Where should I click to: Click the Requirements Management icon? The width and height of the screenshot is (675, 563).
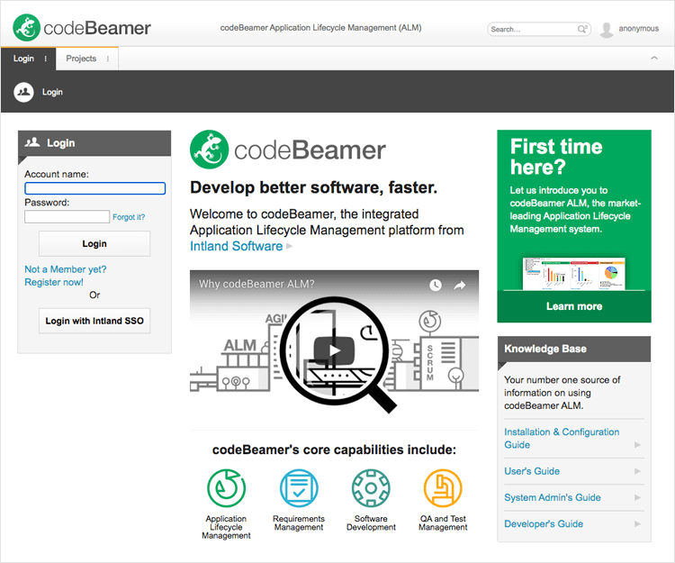pos(299,488)
